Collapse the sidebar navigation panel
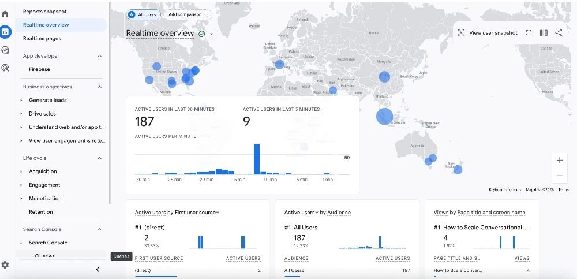Image resolution: width=577 pixels, height=279 pixels. point(98,269)
